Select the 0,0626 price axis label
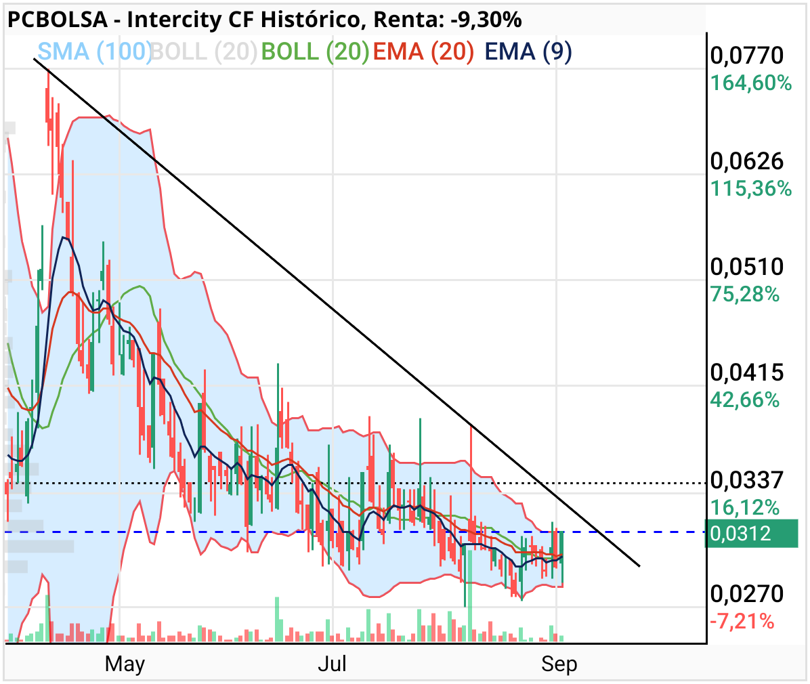The height and width of the screenshot is (684, 810). coord(747,161)
